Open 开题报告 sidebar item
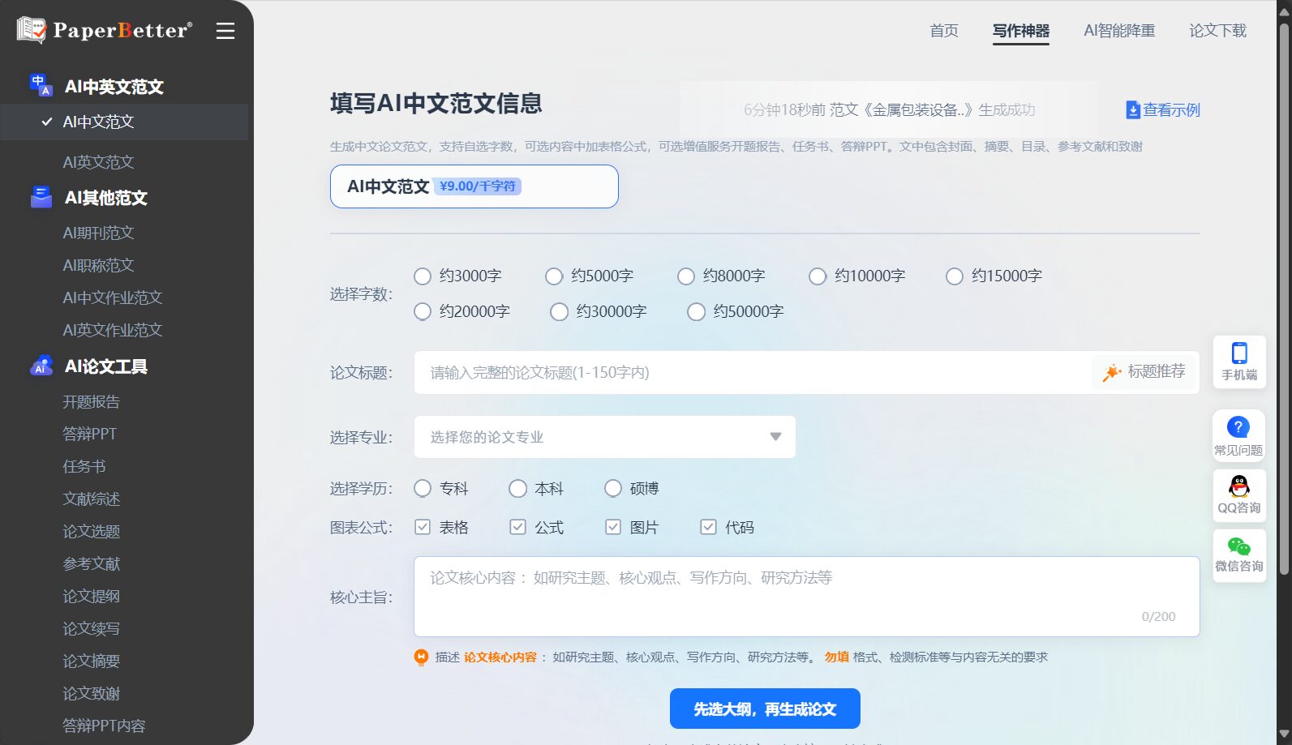Viewport: 1292px width, 745px height. click(x=92, y=401)
